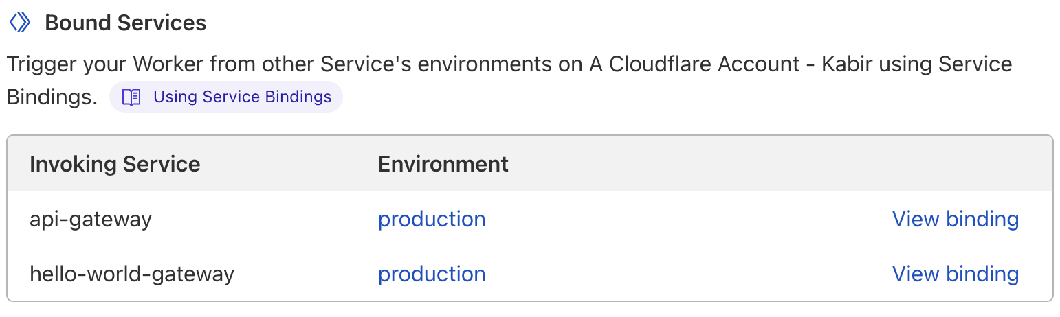Click blank space in the api-gateway row
1060x317 pixels.
pyautogui.click(x=687, y=220)
